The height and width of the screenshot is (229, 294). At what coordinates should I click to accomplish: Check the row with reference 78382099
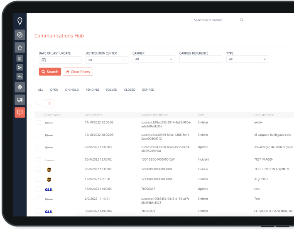pos(39,211)
